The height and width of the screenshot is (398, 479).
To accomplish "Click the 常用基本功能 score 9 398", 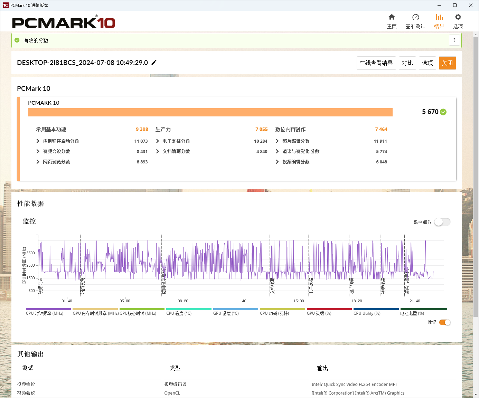I will click(142, 129).
